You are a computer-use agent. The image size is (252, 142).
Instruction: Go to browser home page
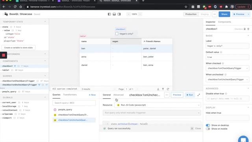(21, 7)
